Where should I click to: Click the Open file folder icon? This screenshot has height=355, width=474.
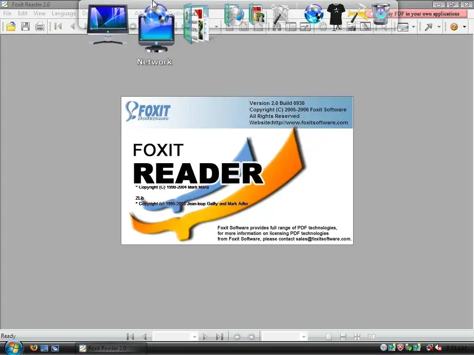(x=11, y=27)
